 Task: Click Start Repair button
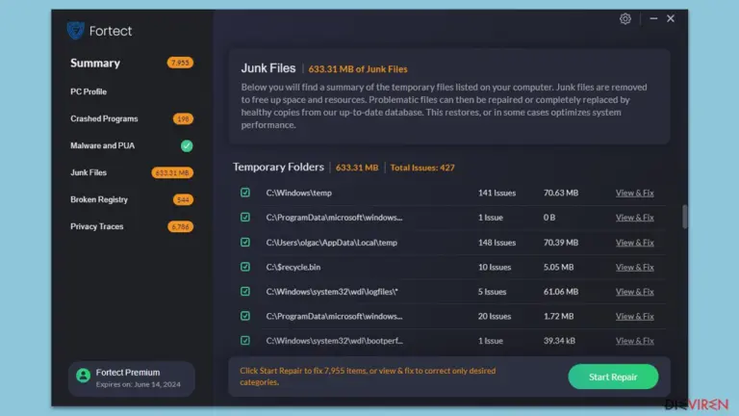(613, 377)
